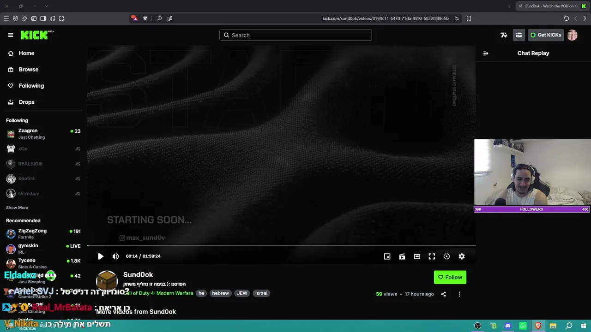Open Discord from taskbar
591x332 pixels.
pos(508,326)
